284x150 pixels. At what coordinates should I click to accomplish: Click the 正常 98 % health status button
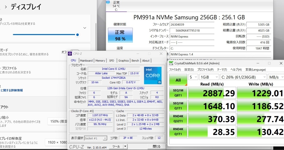(x=120, y=35)
